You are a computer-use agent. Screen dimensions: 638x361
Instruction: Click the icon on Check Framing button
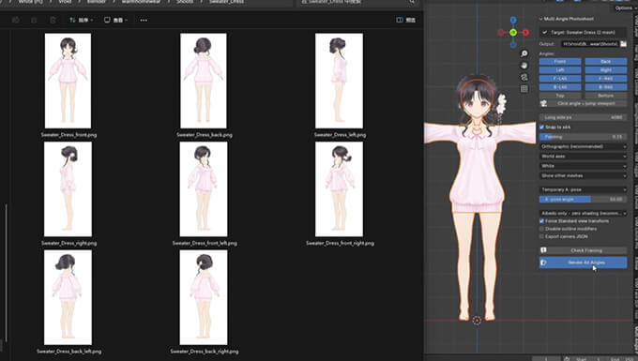click(x=543, y=250)
